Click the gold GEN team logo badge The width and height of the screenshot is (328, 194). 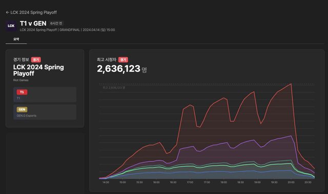(x=22, y=110)
